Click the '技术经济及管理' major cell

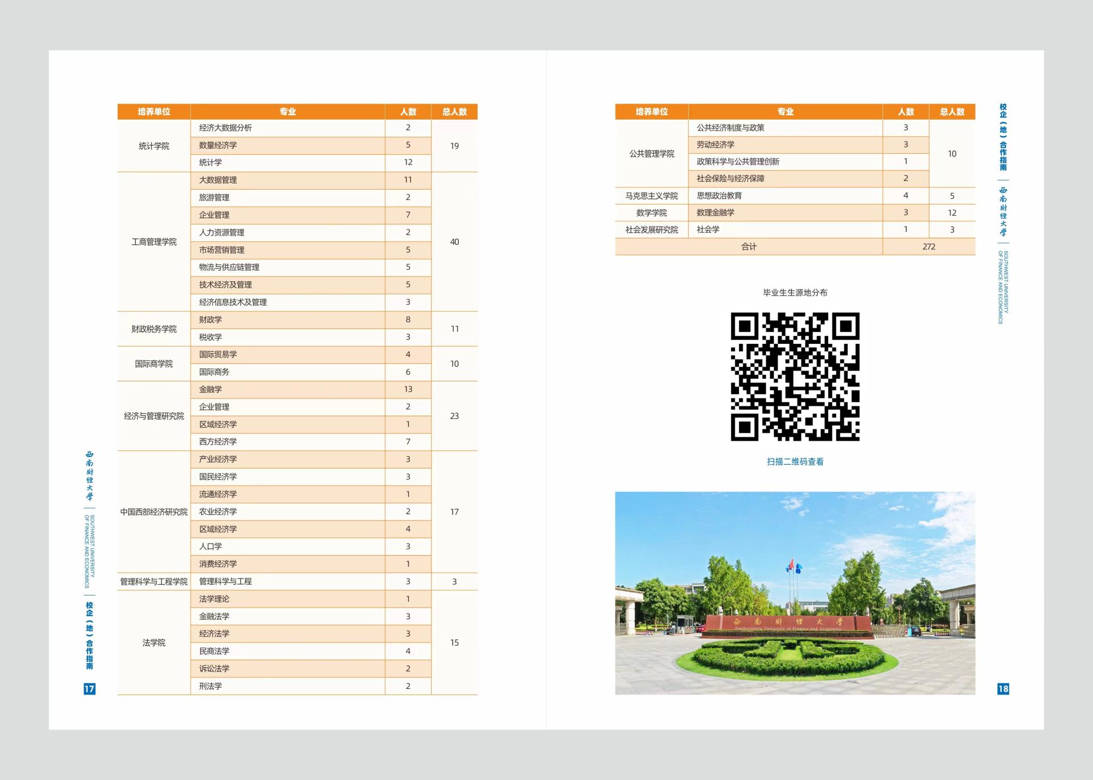[287, 285]
